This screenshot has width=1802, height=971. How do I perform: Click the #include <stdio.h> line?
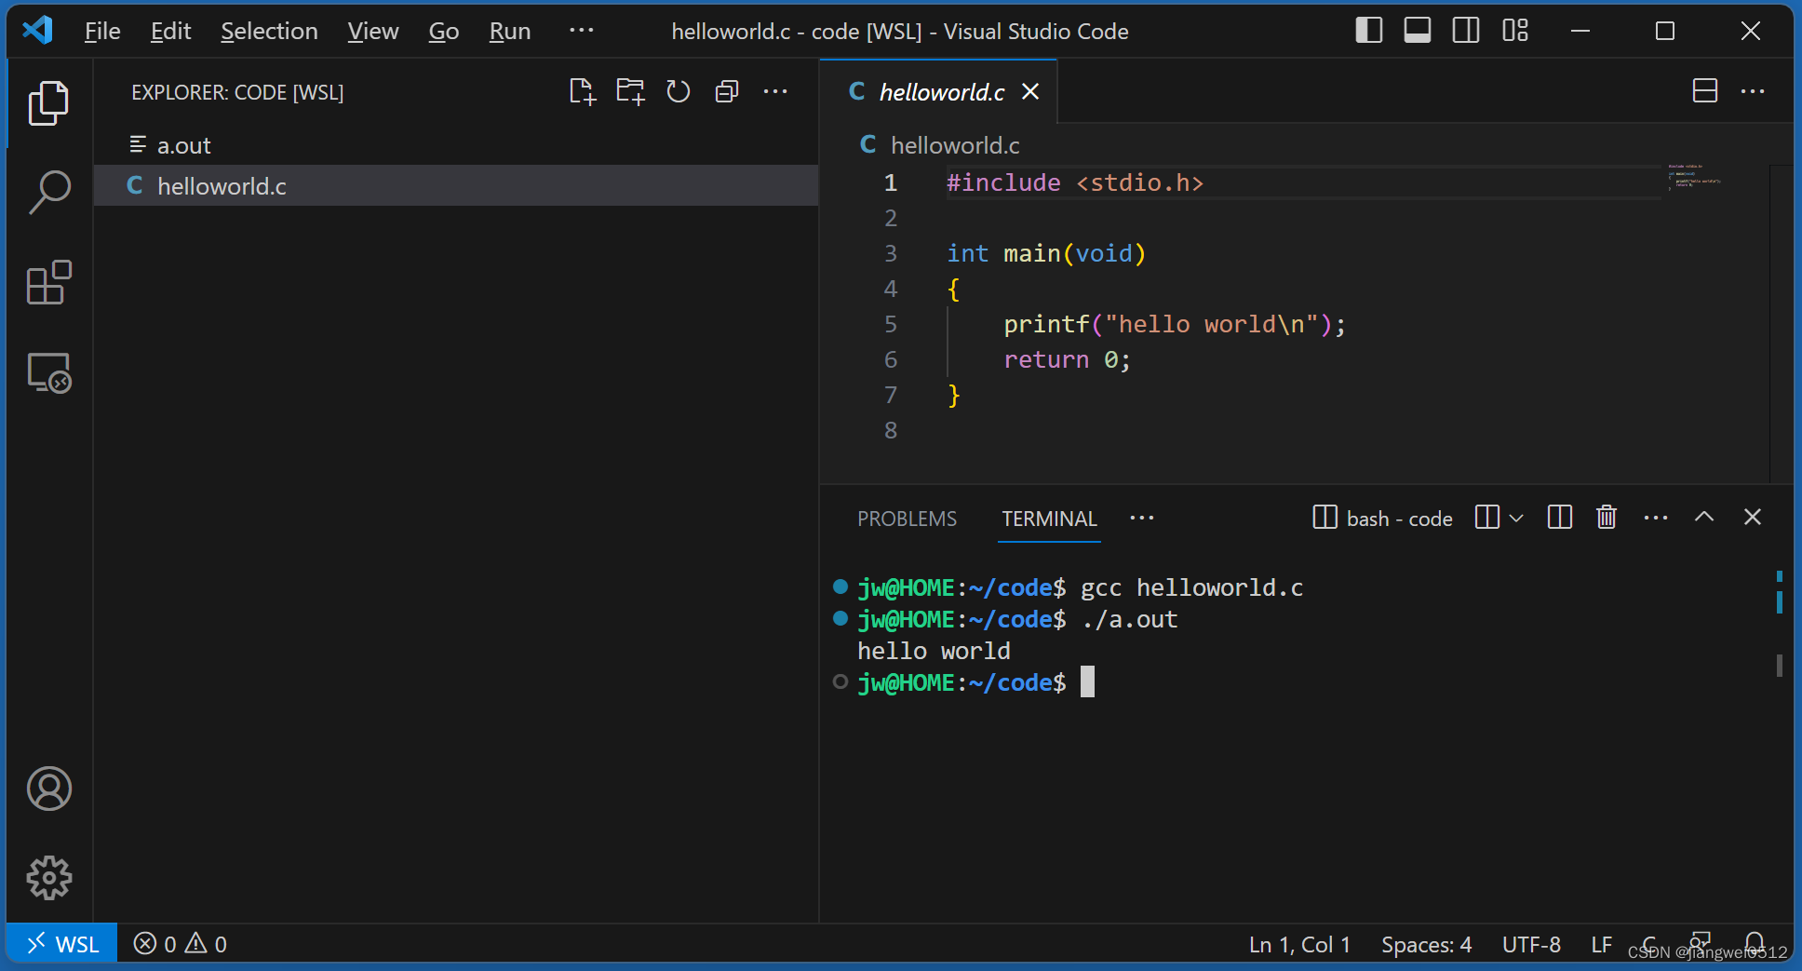1075,182
